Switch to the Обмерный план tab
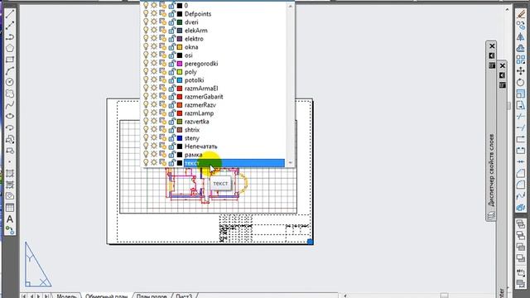The image size is (530, 298). [106, 296]
